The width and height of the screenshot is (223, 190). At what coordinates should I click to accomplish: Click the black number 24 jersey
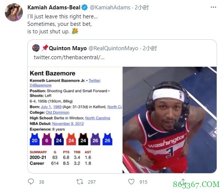click(83, 139)
